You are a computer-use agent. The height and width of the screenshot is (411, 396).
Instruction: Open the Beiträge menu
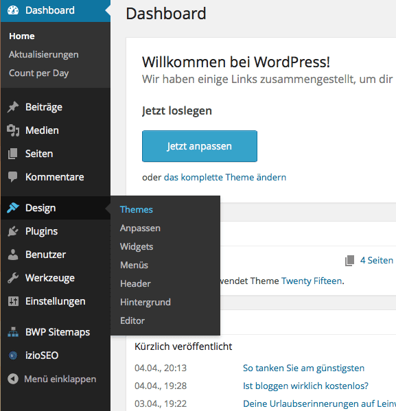pyautogui.click(x=44, y=107)
